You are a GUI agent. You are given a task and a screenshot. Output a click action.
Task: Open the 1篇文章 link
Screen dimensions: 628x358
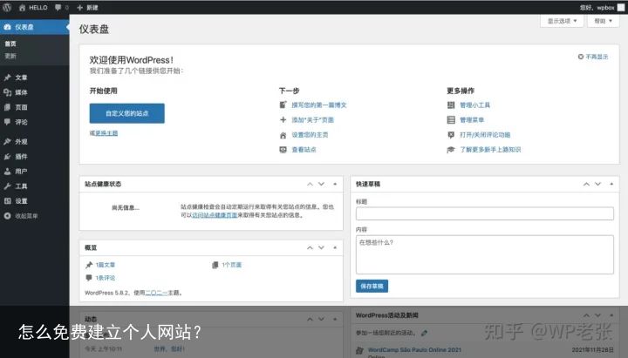pyautogui.click(x=105, y=265)
